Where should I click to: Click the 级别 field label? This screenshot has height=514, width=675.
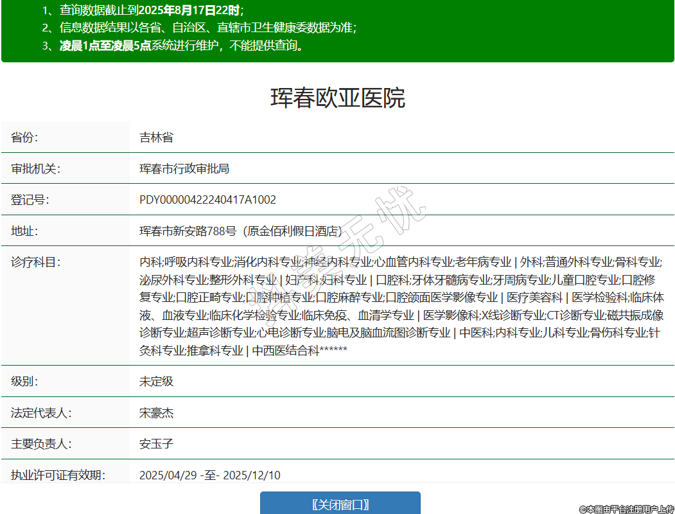[x=25, y=382]
